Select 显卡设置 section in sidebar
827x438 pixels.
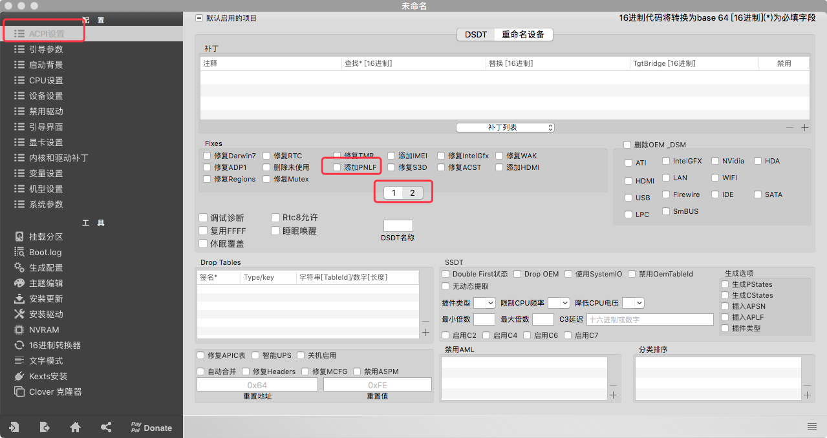(x=45, y=142)
